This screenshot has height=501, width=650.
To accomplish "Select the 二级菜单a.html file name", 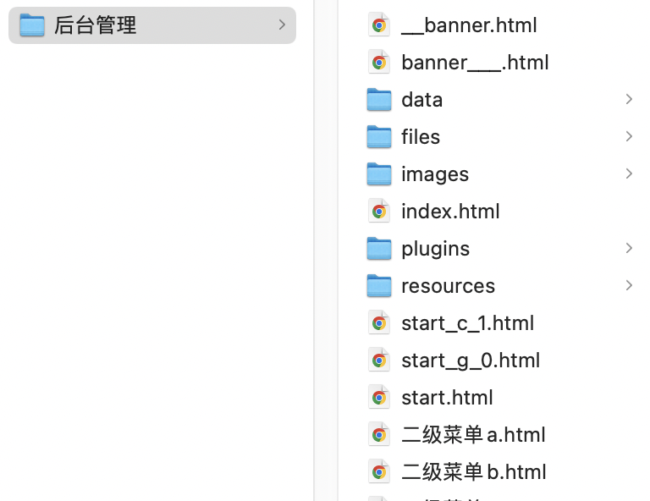I will click(473, 435).
